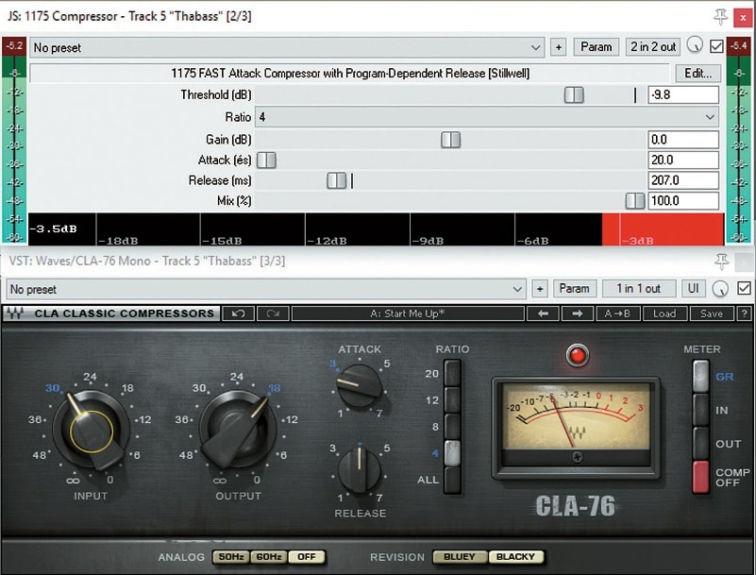Click the CLA-76 OUTPUT knob
The image size is (756, 575).
coord(238,430)
